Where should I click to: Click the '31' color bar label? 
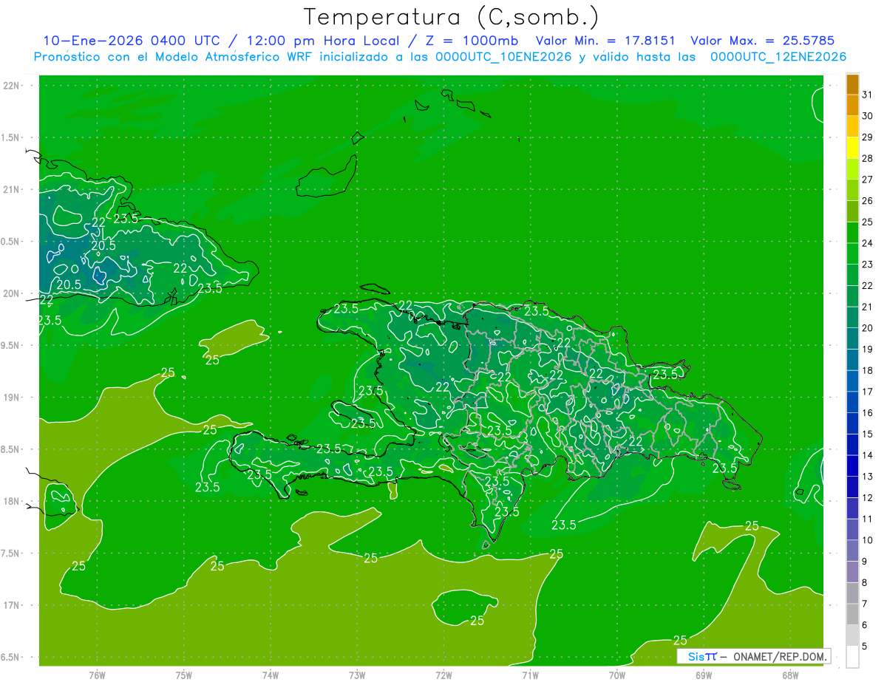click(868, 95)
